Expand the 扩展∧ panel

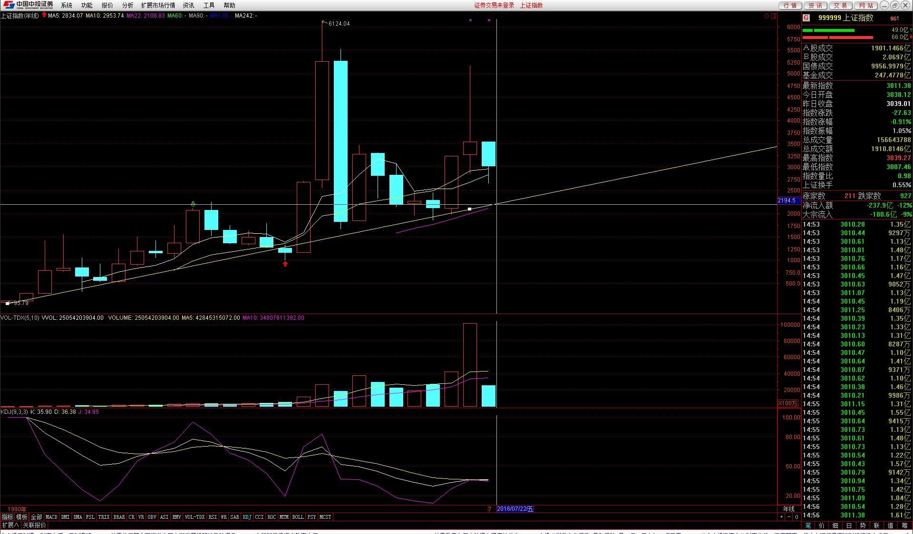tap(10, 525)
